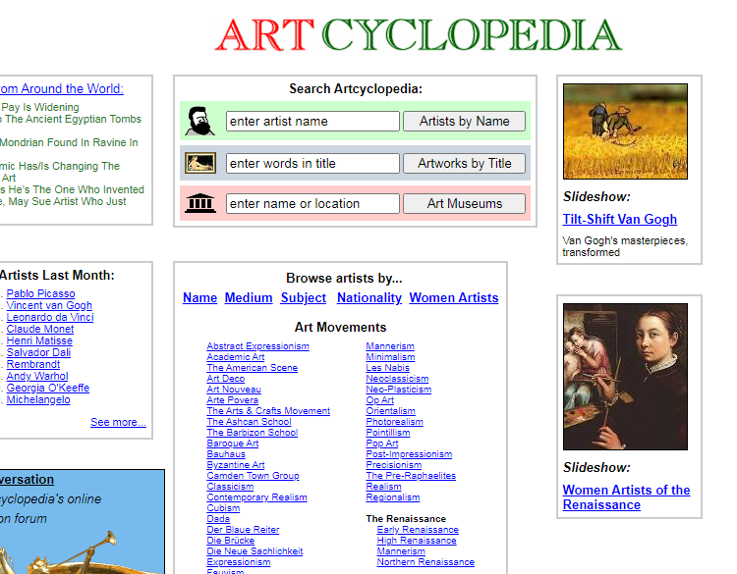Open the Pop Art link
Image resolution: width=737 pixels, height=574 pixels.
[x=381, y=444]
